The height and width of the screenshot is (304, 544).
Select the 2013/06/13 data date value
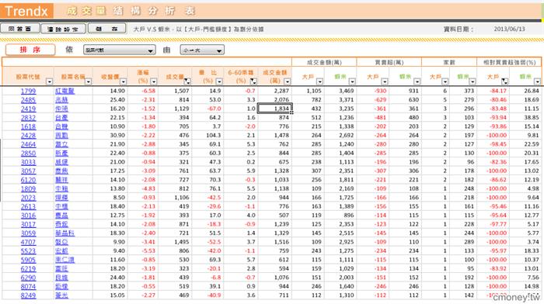point(509,29)
